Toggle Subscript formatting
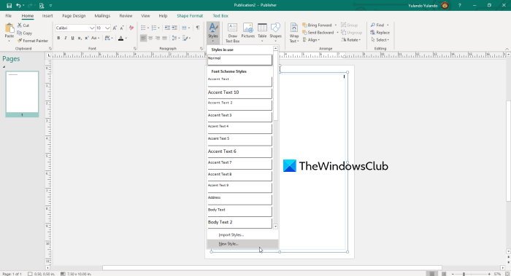This screenshot has height=276, width=511. [x=80, y=39]
